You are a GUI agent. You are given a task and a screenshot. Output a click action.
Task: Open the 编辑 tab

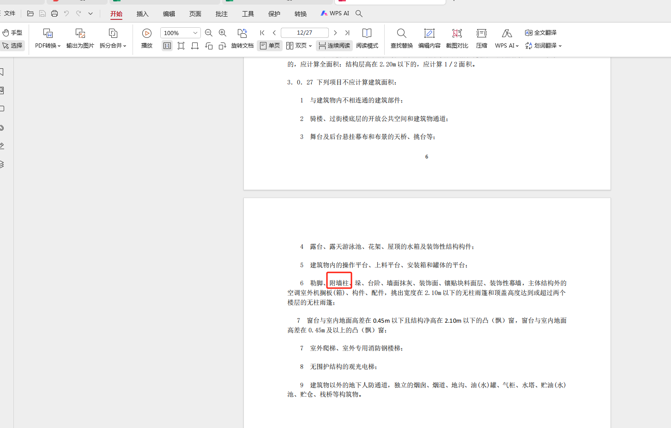pos(169,14)
